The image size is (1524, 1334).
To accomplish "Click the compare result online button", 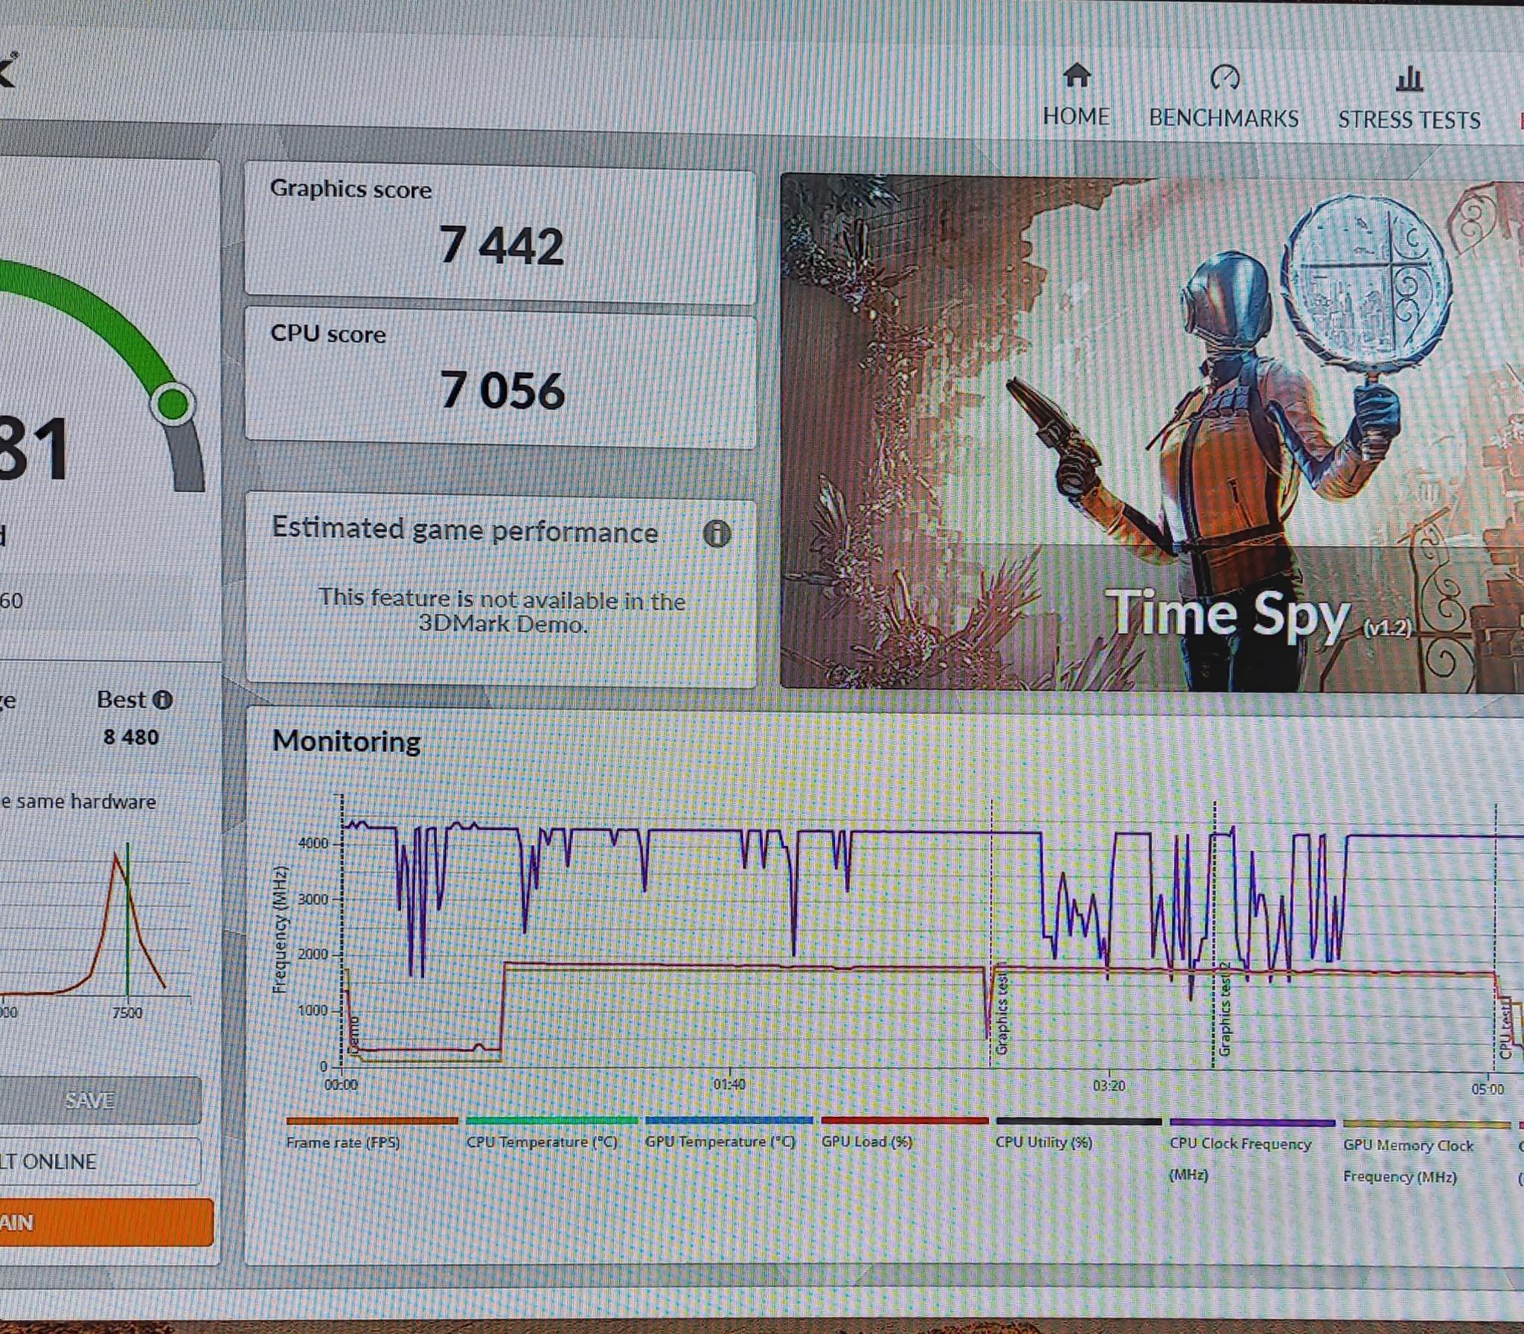I will click(x=100, y=1161).
